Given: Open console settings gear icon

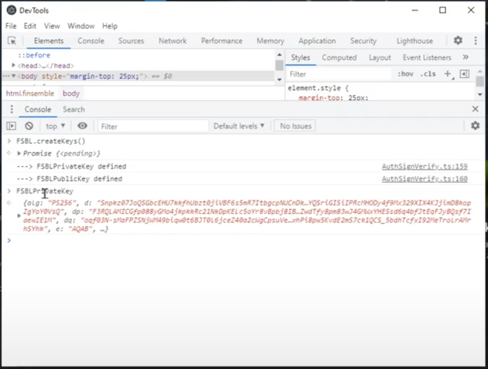Looking at the screenshot, I should point(475,126).
